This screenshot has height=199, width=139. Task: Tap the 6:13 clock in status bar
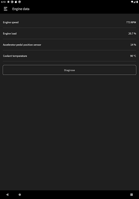coord(3,2)
